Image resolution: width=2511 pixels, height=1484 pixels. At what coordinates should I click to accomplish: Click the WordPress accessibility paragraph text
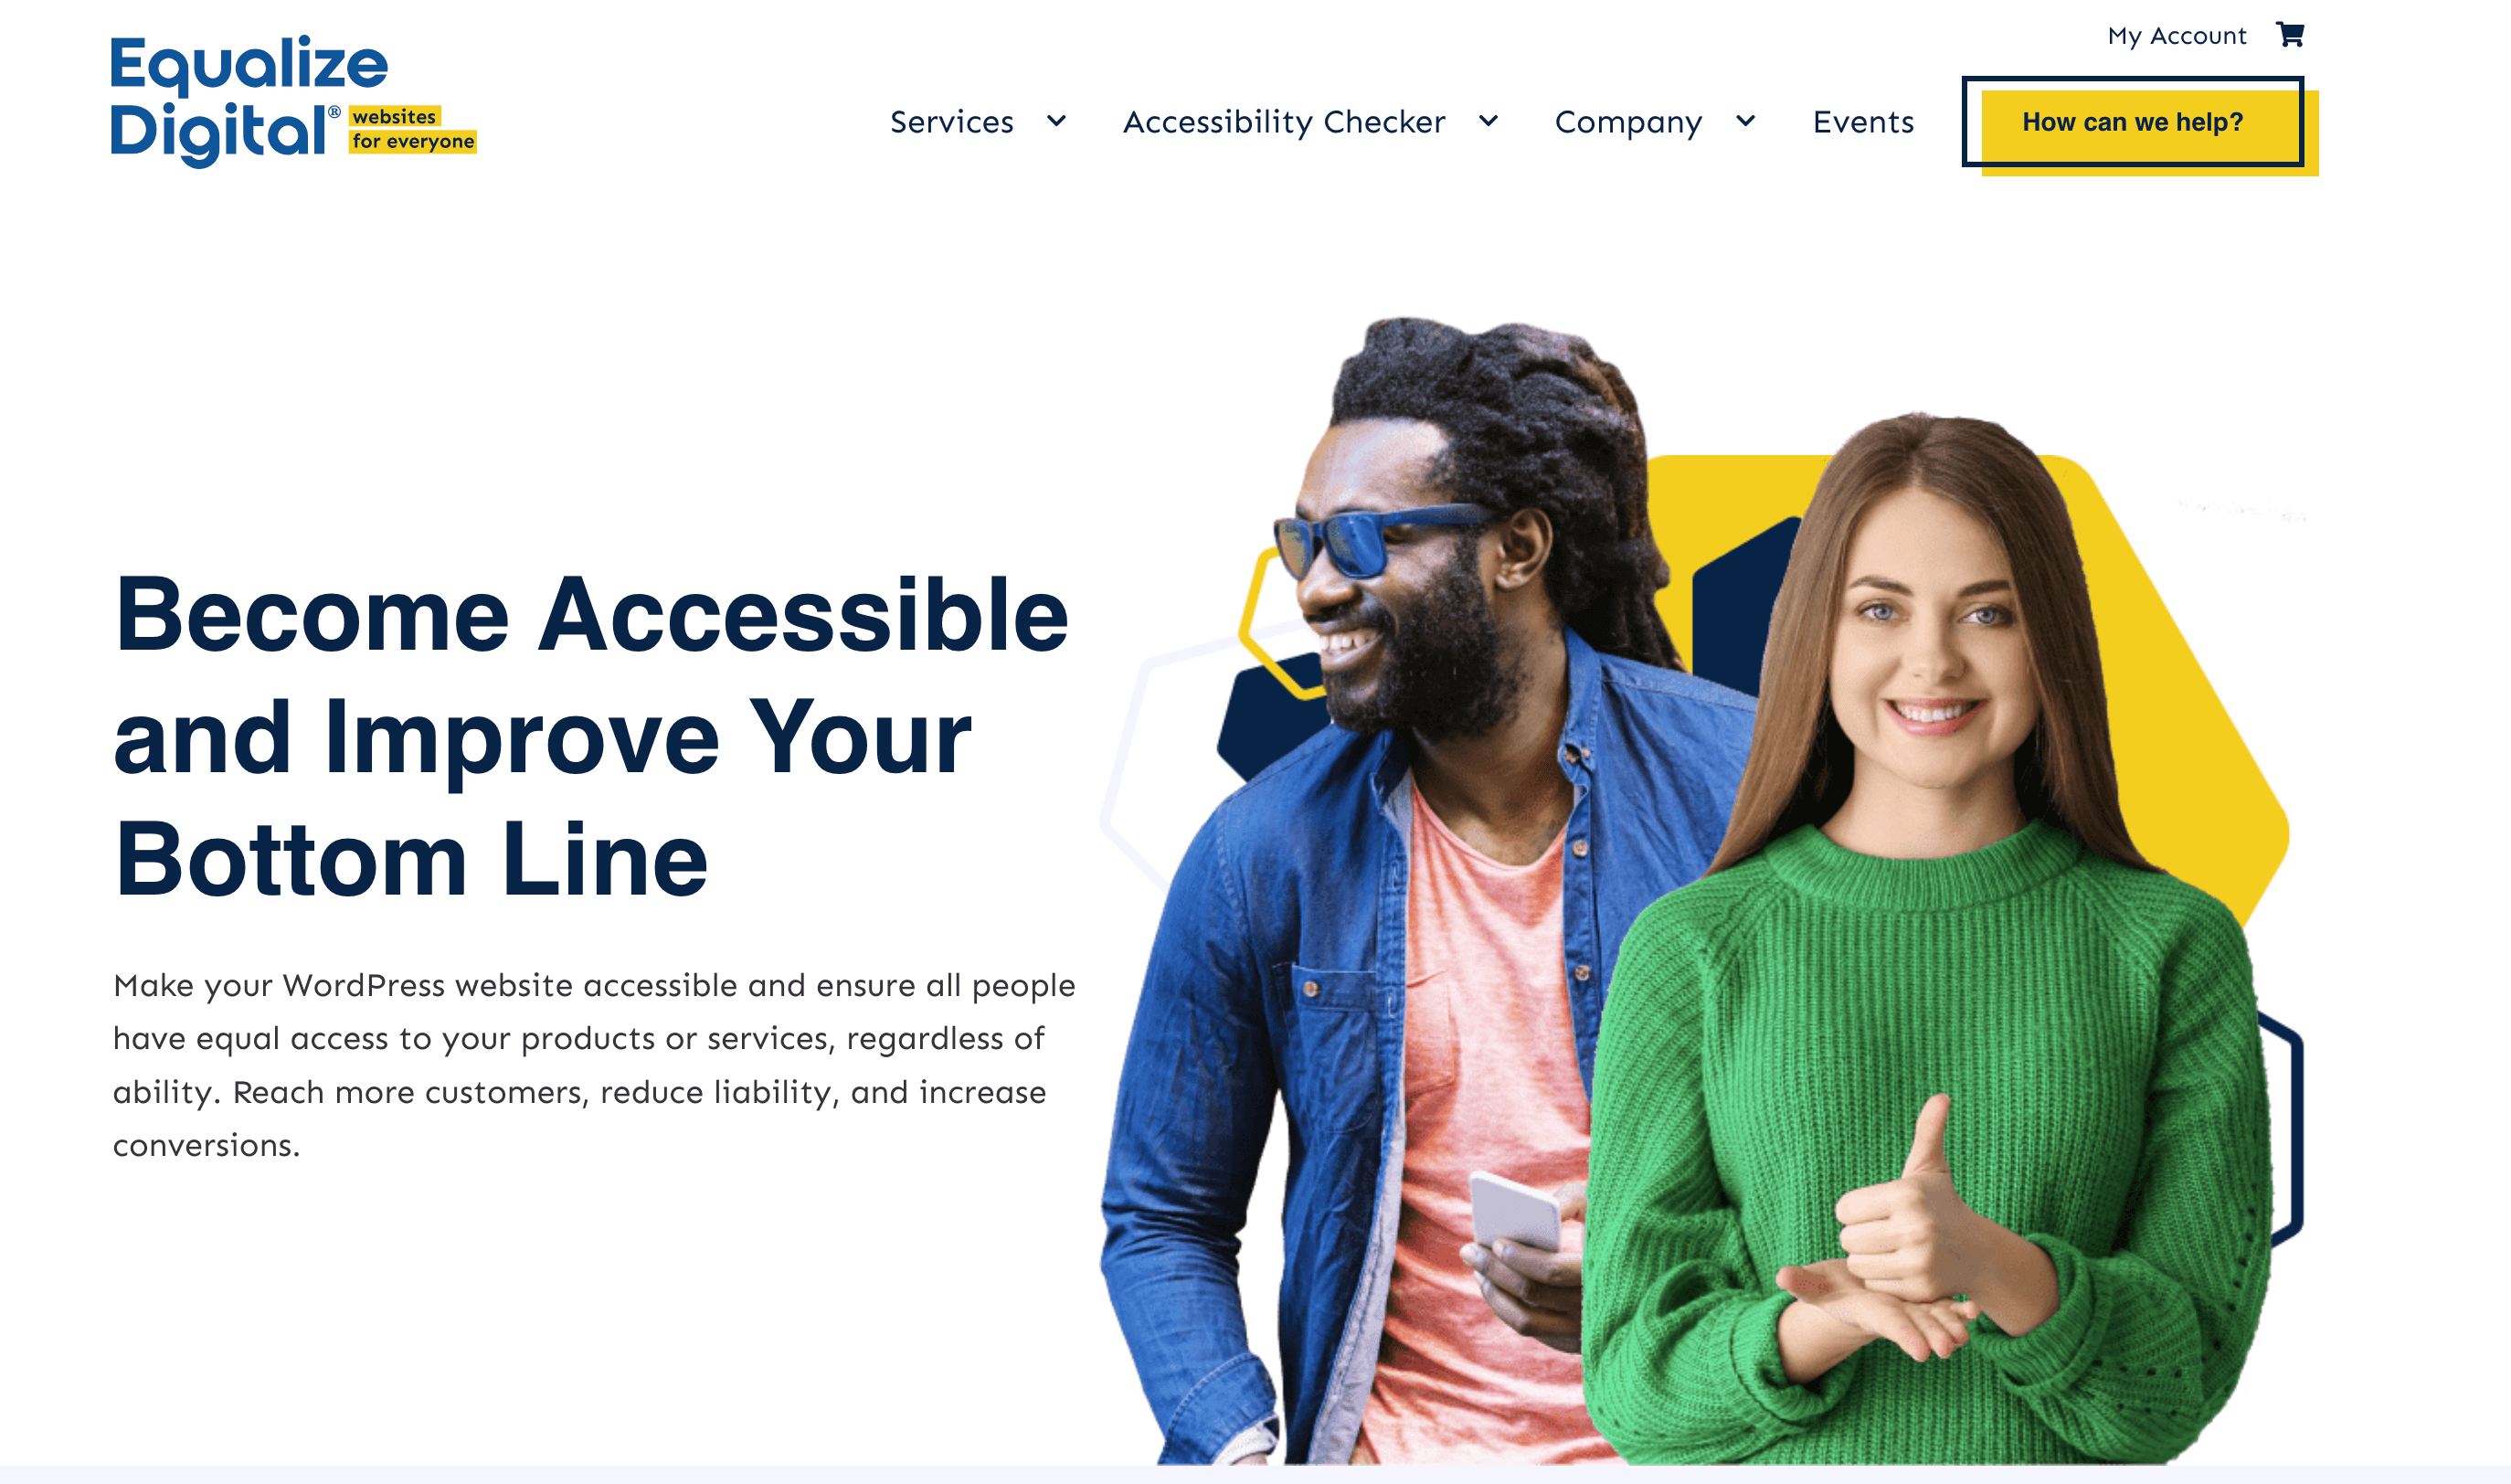(x=594, y=1064)
